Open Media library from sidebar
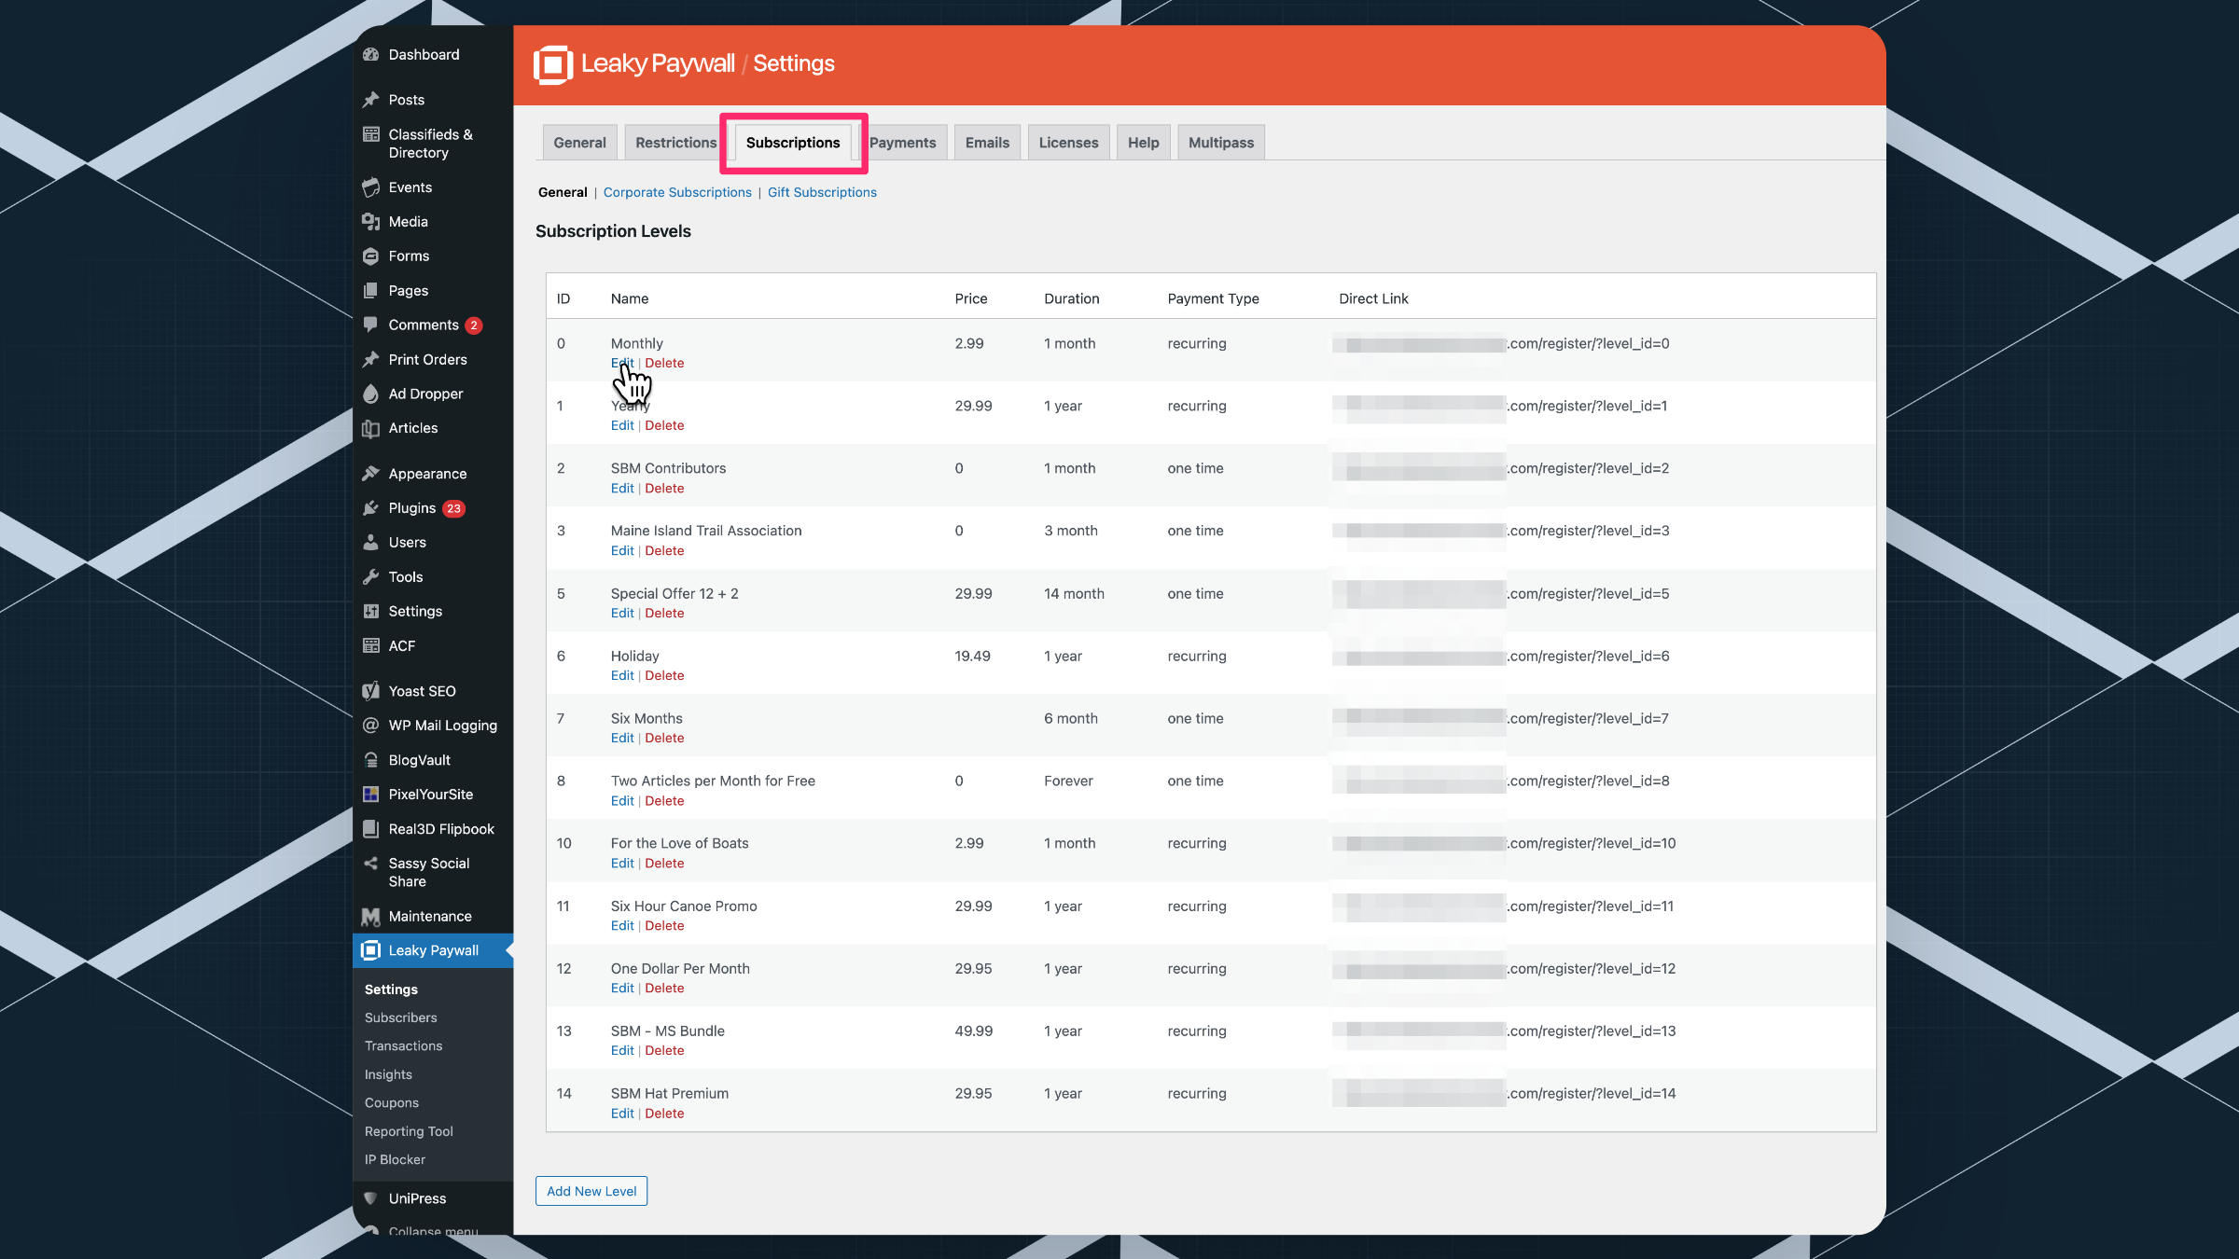Viewport: 2239px width, 1259px height. [x=406, y=220]
